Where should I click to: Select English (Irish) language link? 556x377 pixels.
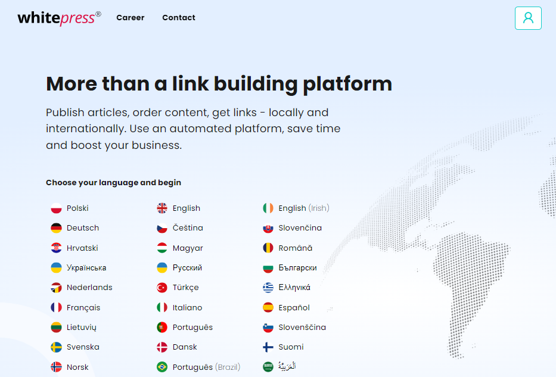(303, 208)
